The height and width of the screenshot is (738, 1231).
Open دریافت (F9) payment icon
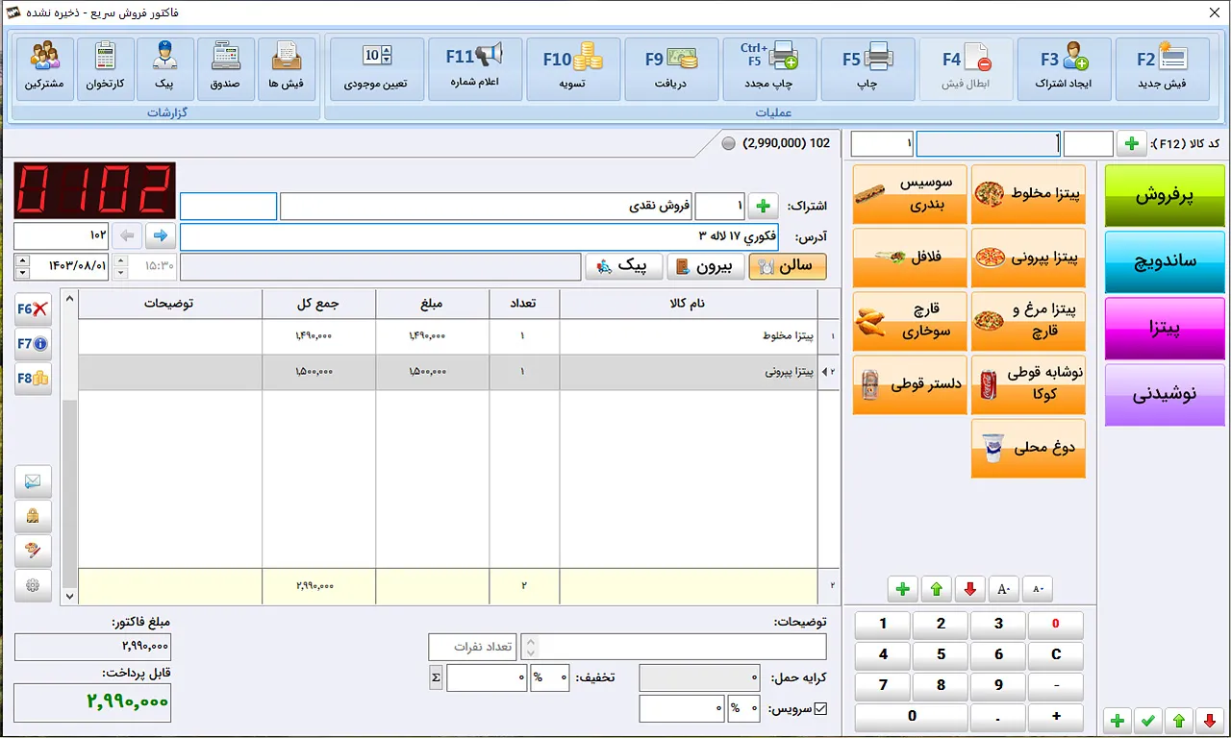pyautogui.click(x=671, y=68)
